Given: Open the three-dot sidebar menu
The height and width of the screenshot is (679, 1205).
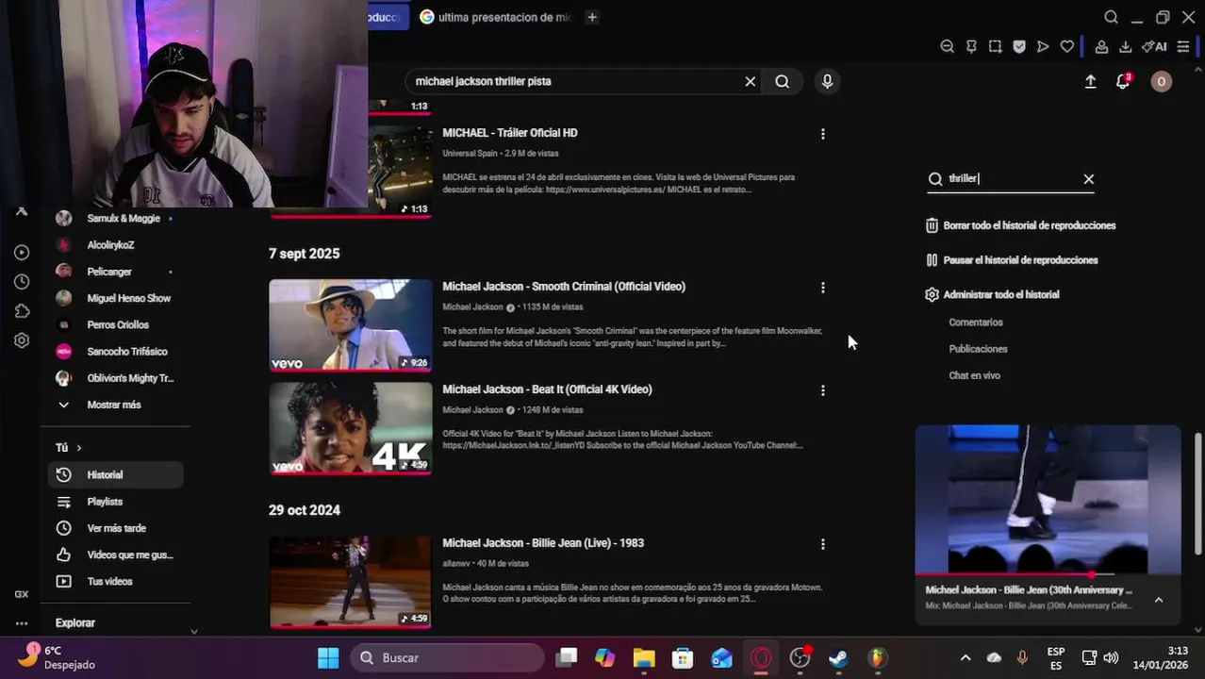Looking at the screenshot, I should 22,623.
